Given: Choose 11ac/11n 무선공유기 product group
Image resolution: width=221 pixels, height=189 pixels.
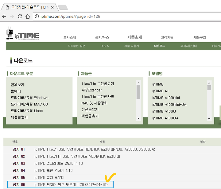Looking at the screenshot, I should 98,84.
